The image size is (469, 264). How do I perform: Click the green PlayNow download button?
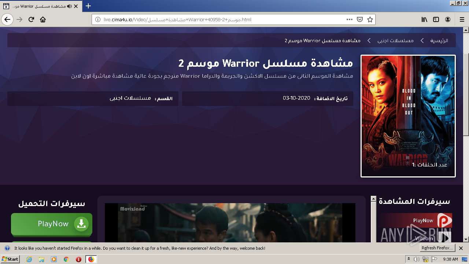(x=52, y=224)
